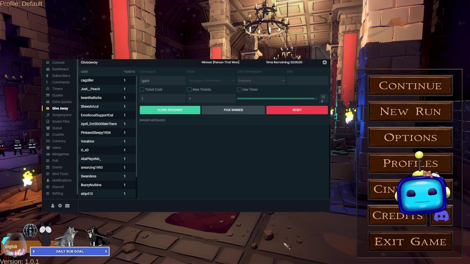Select user cagziller in the list
The height and width of the screenshot is (264, 470).
[107, 80]
